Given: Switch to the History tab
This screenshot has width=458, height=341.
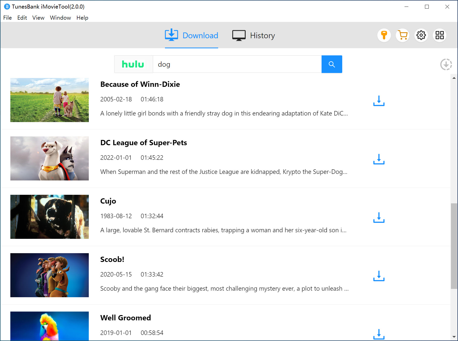Looking at the screenshot, I should coord(253,35).
